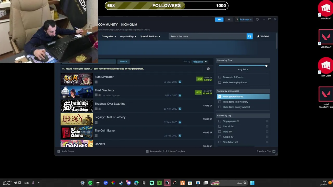Open Legacy: Steel & Sorcery result
Viewport: 333px width, 187px height.
click(x=137, y=119)
